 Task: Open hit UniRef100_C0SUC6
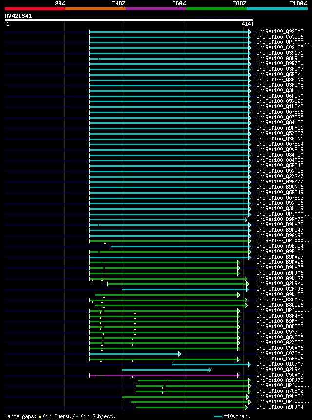(280, 37)
